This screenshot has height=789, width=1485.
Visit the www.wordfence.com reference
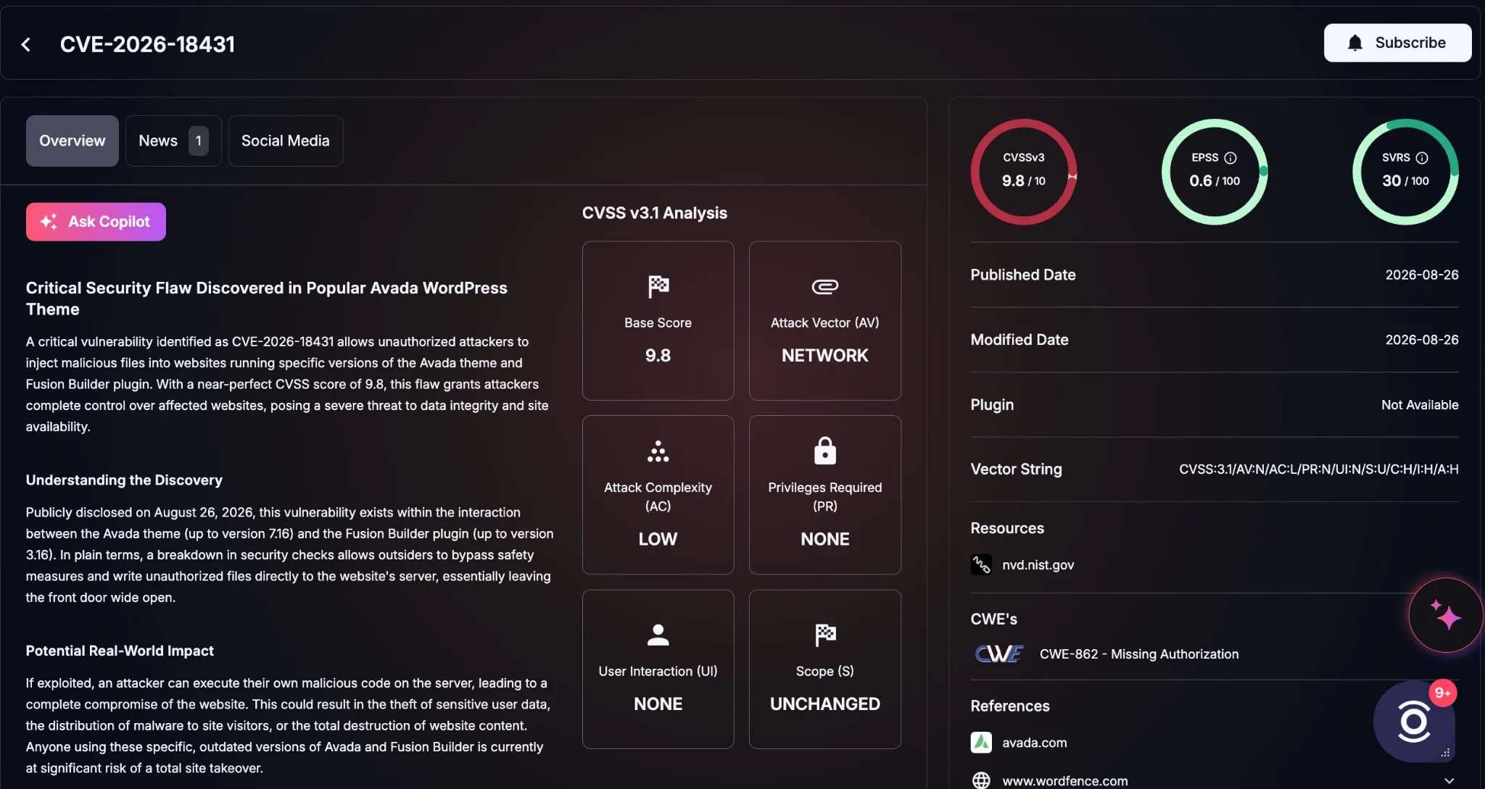click(x=1064, y=780)
